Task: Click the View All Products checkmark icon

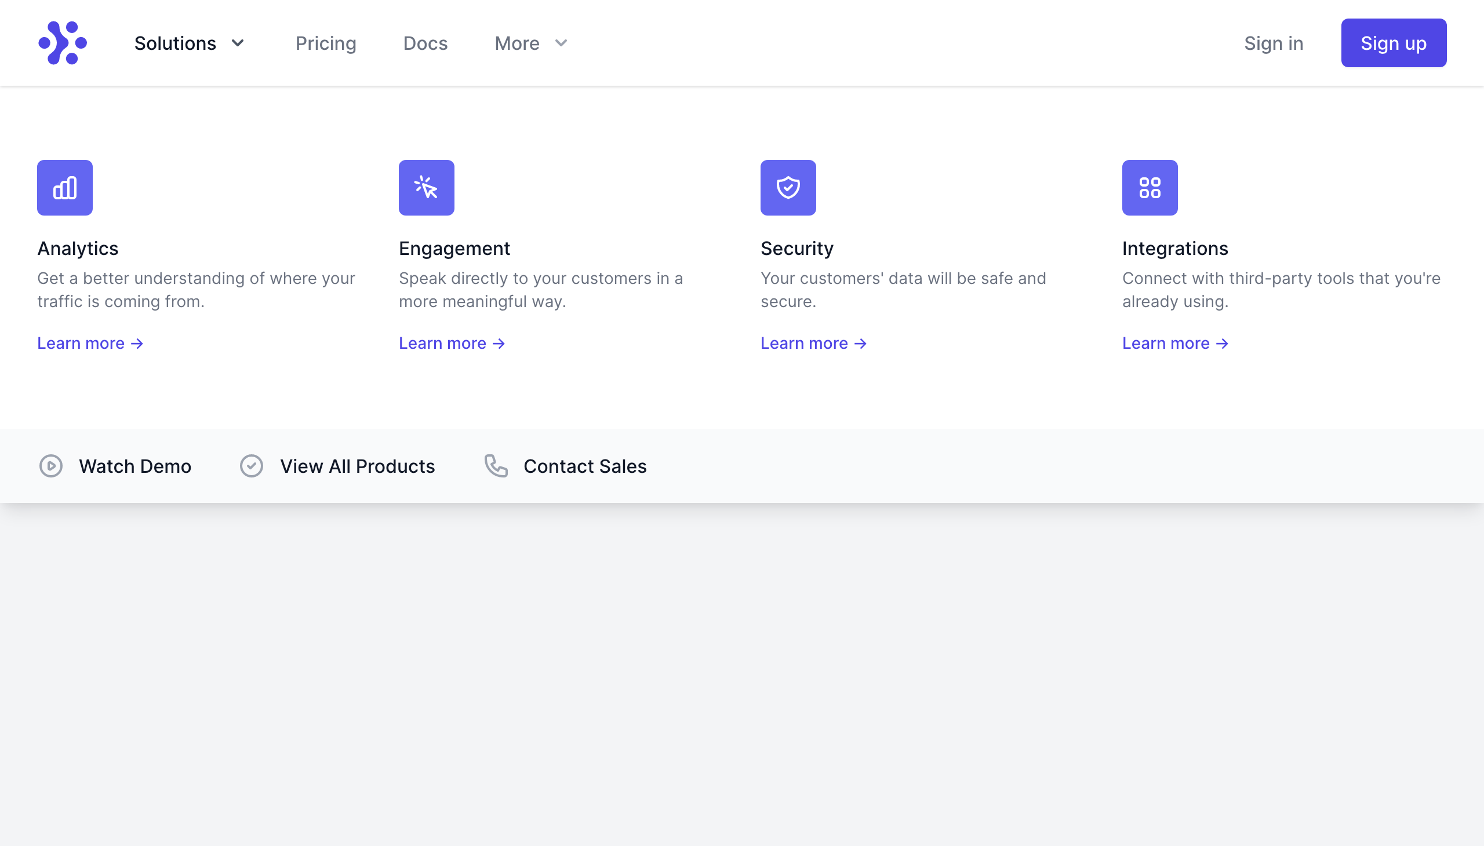Action: [252, 466]
